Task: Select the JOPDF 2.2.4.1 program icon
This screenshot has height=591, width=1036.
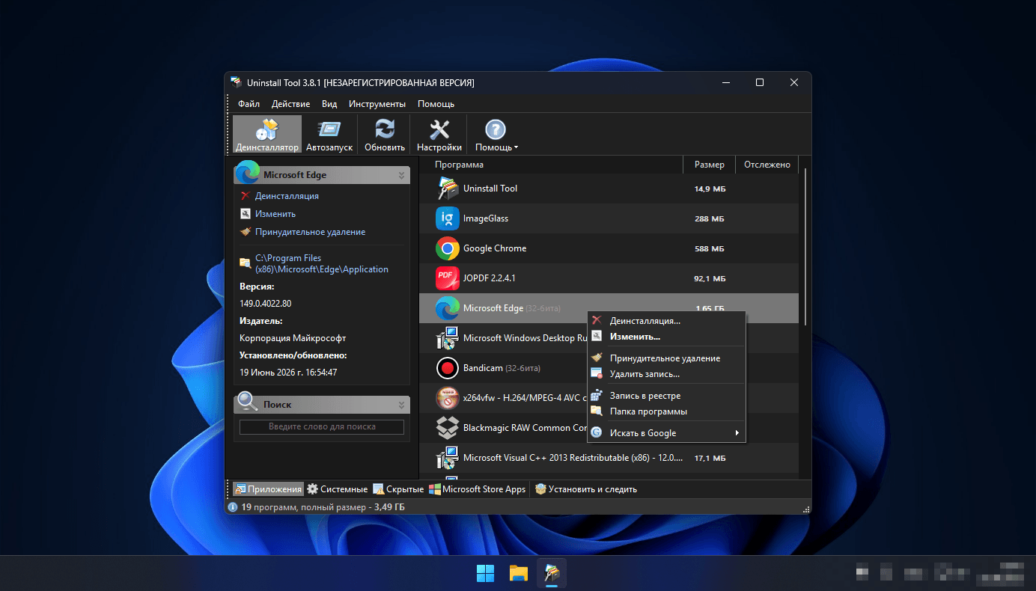Action: (x=448, y=278)
